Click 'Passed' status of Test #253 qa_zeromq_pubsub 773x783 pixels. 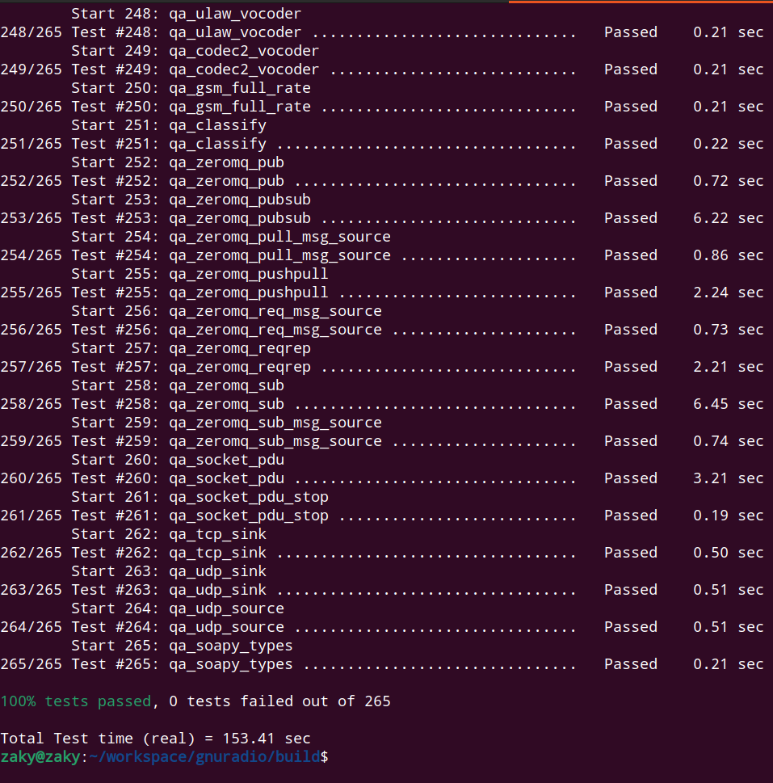630,218
